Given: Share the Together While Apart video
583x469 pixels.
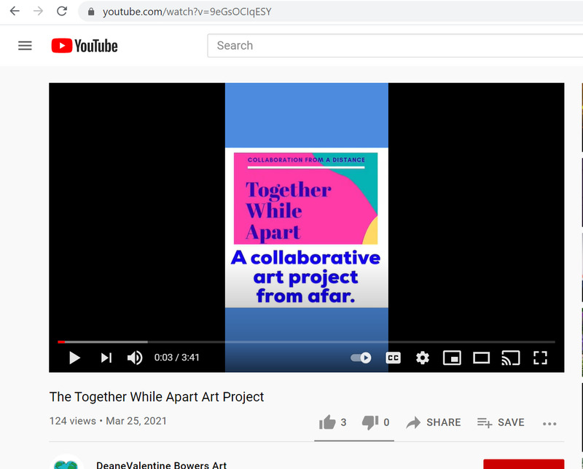Looking at the screenshot, I should (434, 422).
